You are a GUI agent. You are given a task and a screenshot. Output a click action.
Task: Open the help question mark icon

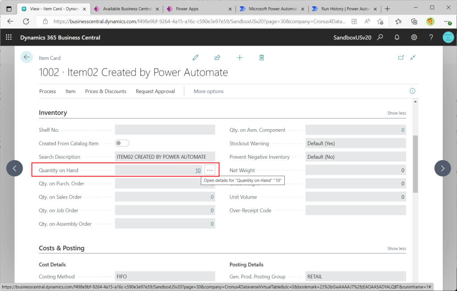[x=431, y=38]
